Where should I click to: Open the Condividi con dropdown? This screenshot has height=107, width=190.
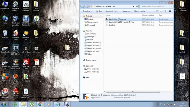(x=112, y=11)
